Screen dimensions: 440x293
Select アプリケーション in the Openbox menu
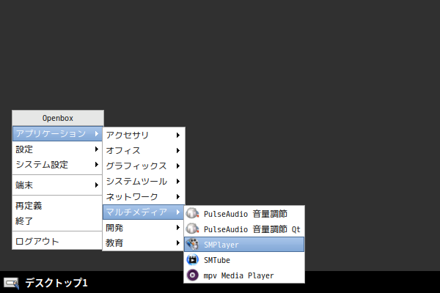(x=57, y=134)
